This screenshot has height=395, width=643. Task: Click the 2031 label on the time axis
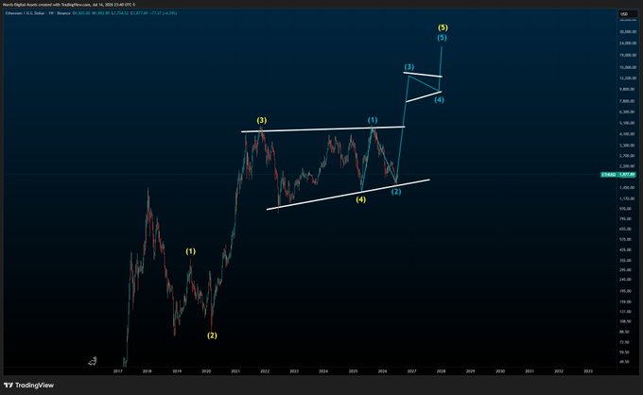click(x=530, y=371)
